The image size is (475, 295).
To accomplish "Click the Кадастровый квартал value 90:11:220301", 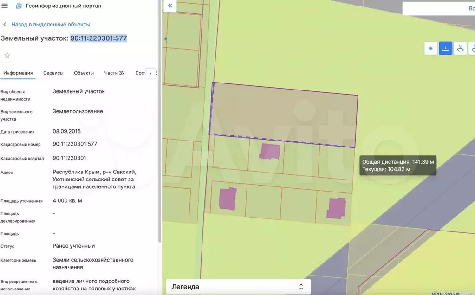I will [69, 158].
